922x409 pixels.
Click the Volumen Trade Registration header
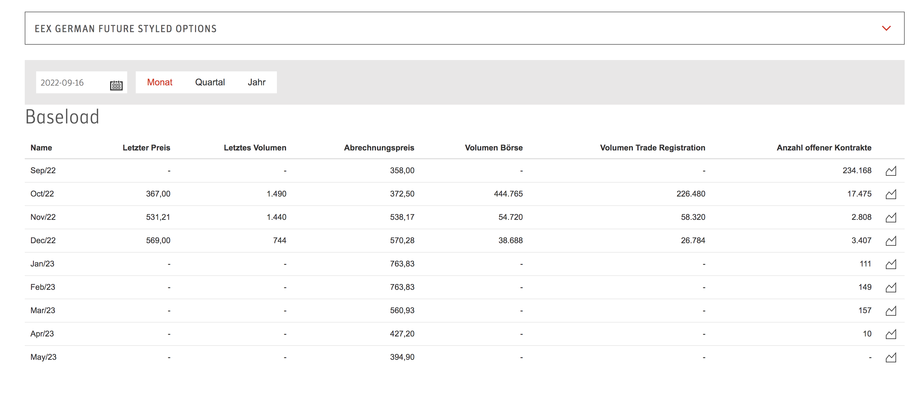tap(653, 148)
